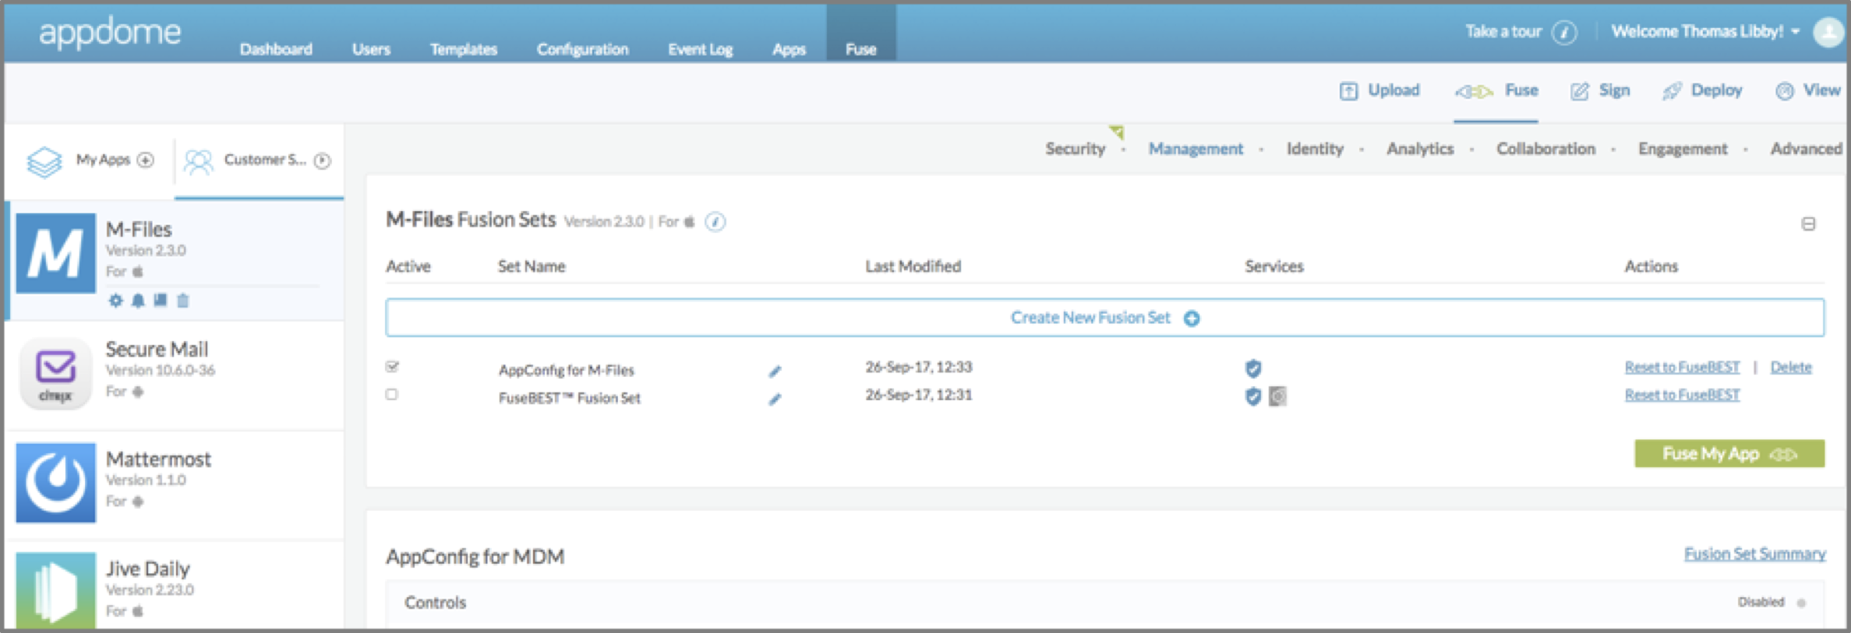Click FuseBEST Fusion Set gray service icon

tap(1277, 396)
